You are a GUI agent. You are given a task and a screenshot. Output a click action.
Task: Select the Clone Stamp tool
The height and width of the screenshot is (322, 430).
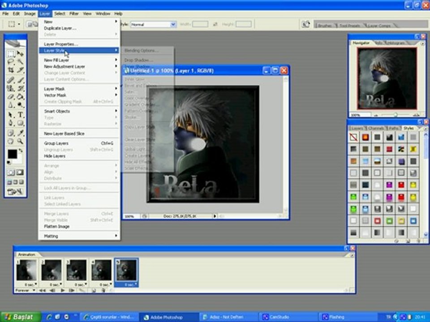point(11,88)
